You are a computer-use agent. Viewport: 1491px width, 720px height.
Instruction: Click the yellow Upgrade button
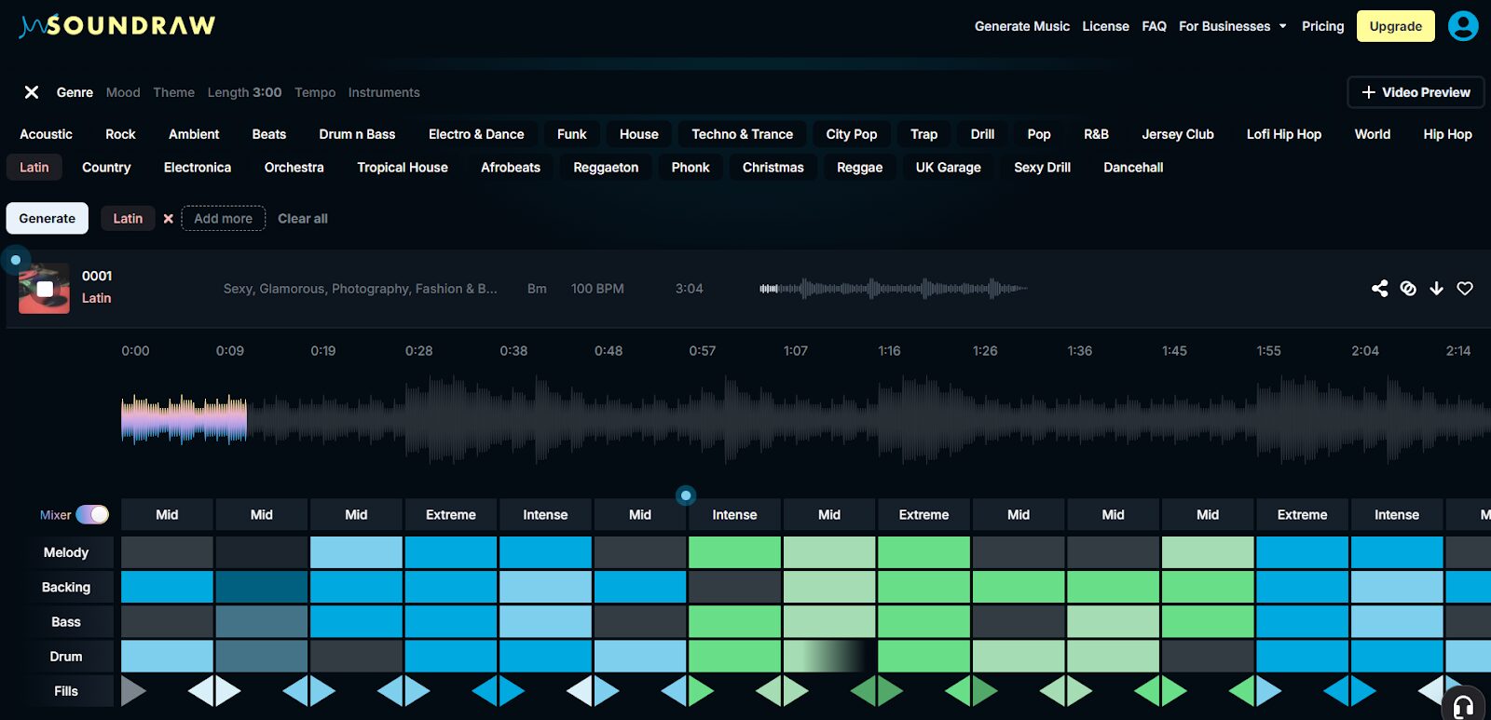coord(1395,26)
